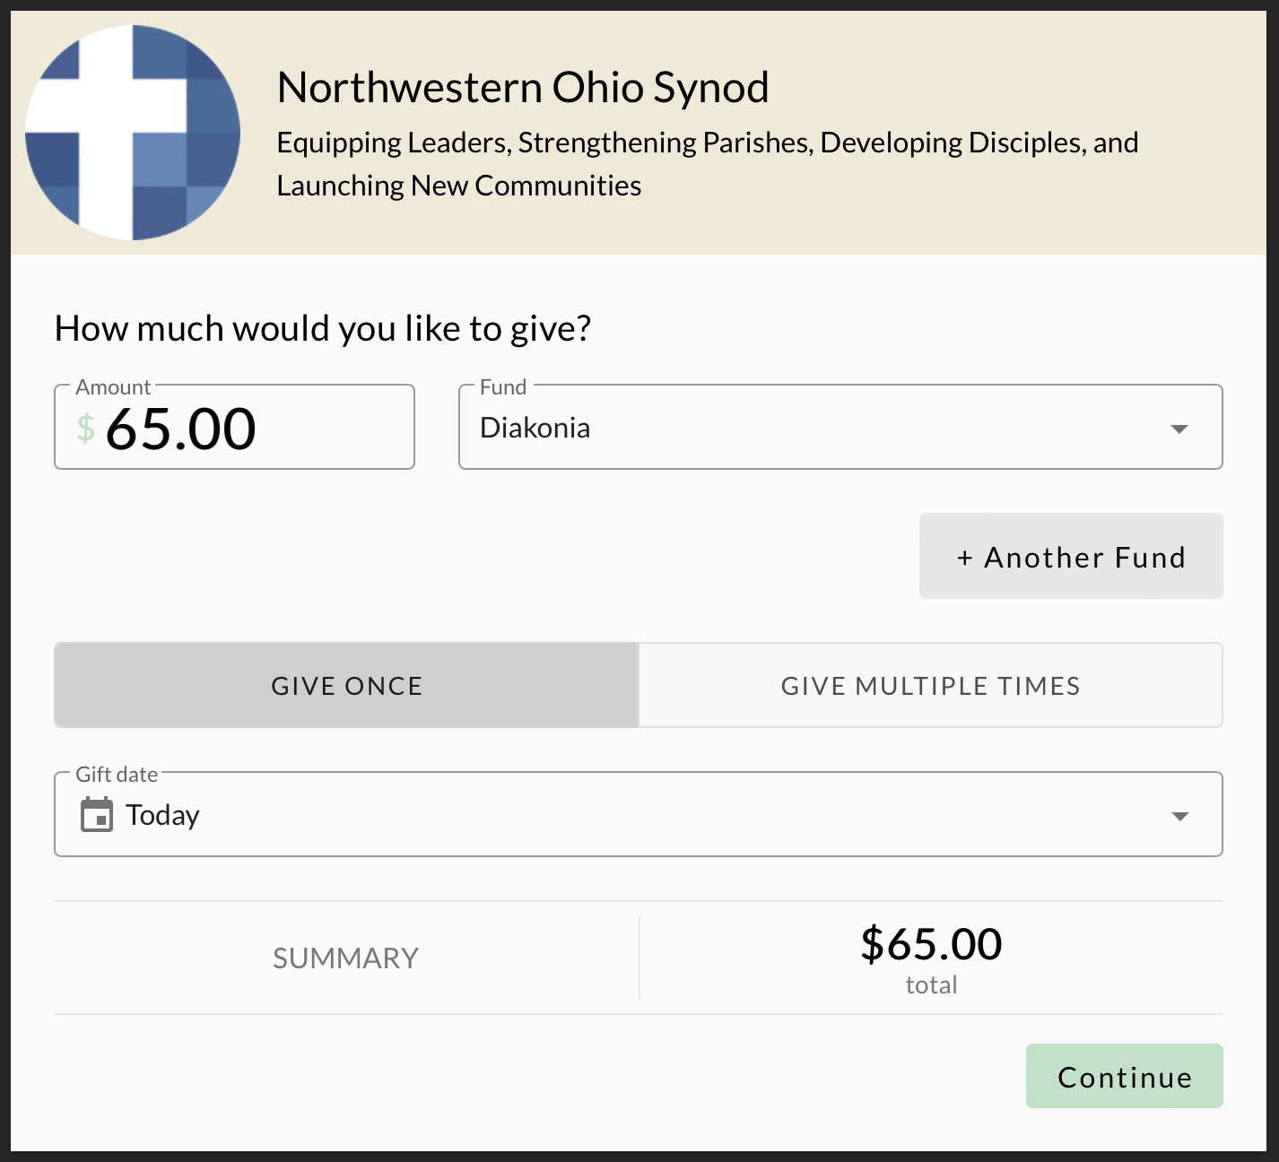Click the How much would you like to give heading
Viewport: 1279px width, 1162px height.
tap(323, 328)
